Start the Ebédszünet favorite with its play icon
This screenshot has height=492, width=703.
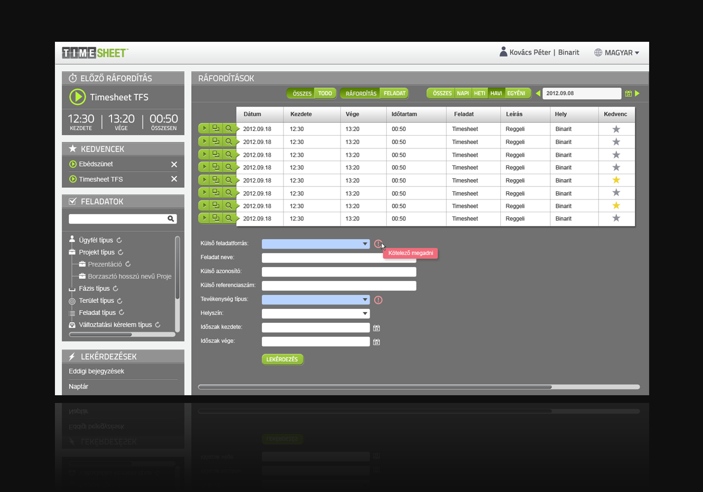[x=72, y=164]
